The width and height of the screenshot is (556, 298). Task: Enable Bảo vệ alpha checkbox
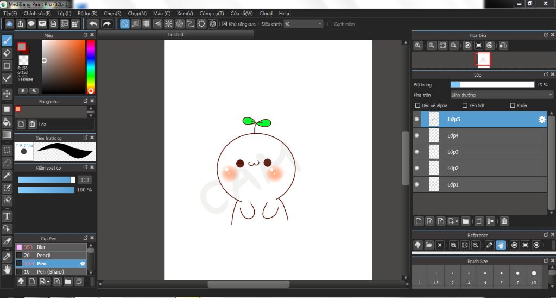418,105
